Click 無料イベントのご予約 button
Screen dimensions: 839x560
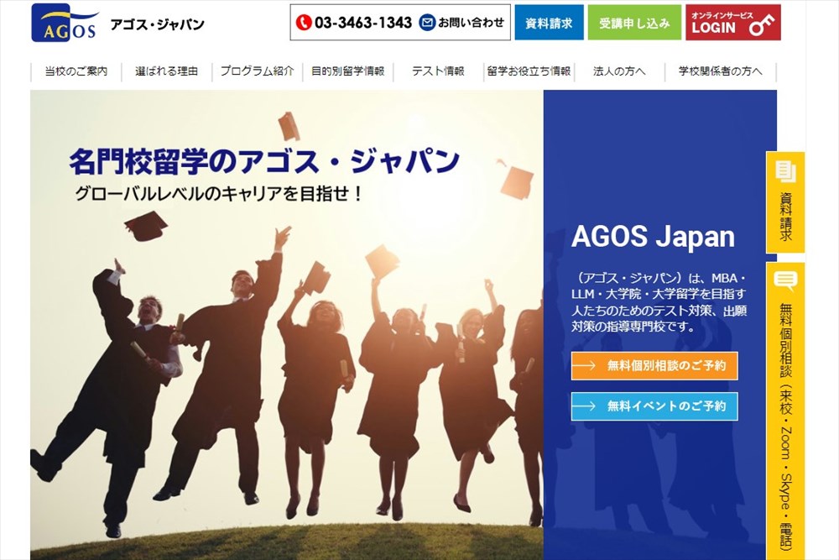tap(654, 406)
